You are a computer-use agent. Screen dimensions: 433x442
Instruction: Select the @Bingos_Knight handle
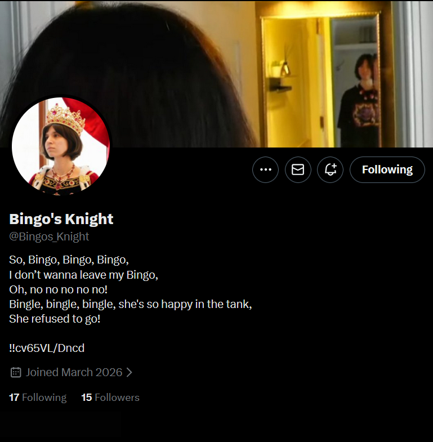coord(49,236)
